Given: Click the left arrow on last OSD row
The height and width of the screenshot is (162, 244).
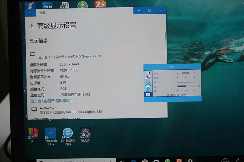Looking at the screenshot, I should 178,90.
